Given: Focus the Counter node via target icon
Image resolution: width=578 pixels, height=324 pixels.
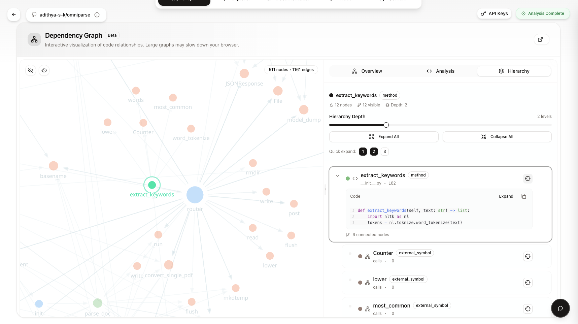Looking at the screenshot, I should point(528,256).
